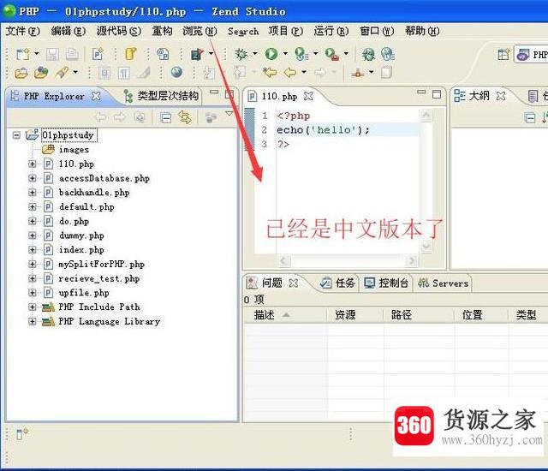Screen dimensions: 548x471
Task: Select the PHP perspective button
Action: 532,55
